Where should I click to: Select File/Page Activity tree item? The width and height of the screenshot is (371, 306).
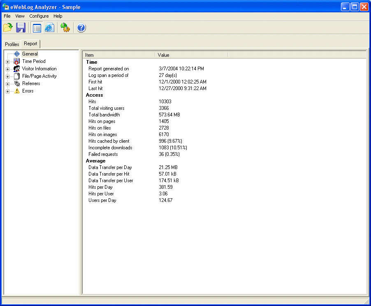pos(39,76)
